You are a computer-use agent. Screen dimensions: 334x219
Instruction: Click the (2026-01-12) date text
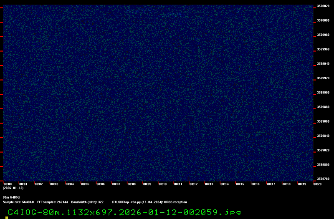(13, 188)
